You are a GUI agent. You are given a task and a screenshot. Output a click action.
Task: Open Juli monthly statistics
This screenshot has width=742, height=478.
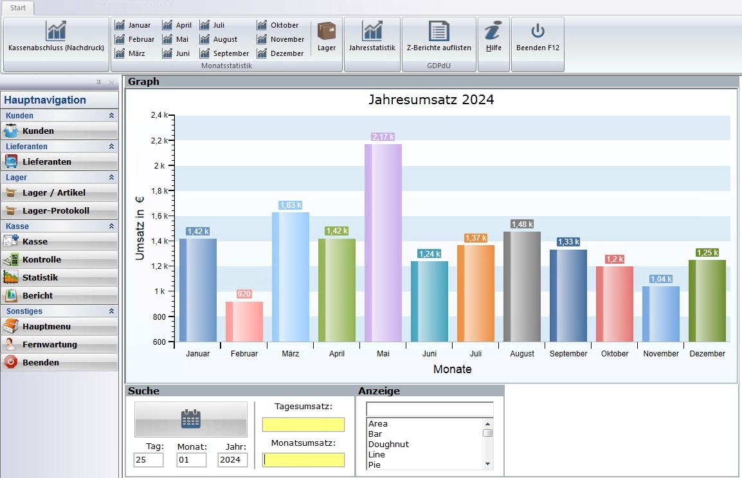[x=212, y=25]
